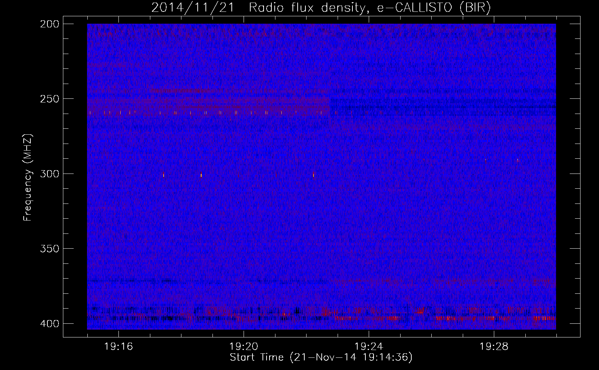Click the 'Start Time (21-Nov-14 19:14:36)' axis title
The width and height of the screenshot is (599, 370).
pyautogui.click(x=321, y=357)
